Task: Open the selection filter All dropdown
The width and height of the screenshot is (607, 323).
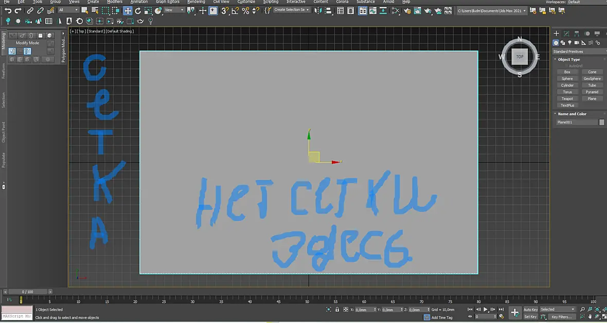Action: coord(68,10)
